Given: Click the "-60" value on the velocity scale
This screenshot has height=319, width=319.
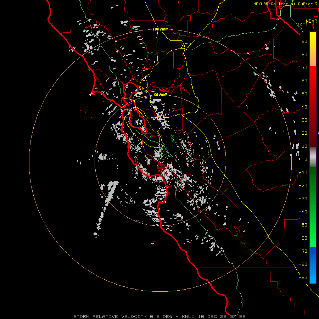Looking at the screenshot, I should pos(303,238).
